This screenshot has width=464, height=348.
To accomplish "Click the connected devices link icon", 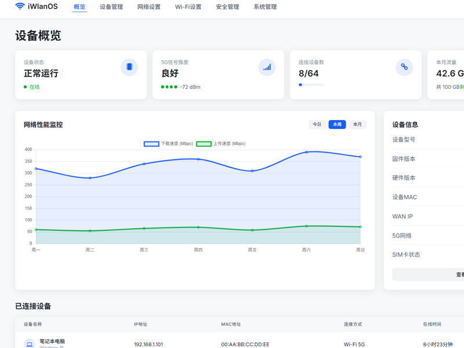I will click(x=404, y=67).
